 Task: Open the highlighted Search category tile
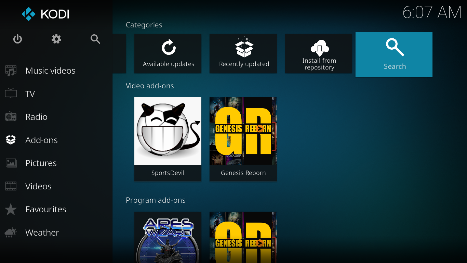[394, 54]
